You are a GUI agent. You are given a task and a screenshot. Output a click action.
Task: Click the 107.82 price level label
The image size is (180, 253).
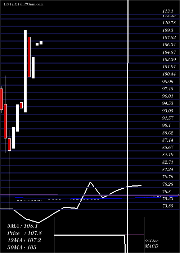[169, 38]
